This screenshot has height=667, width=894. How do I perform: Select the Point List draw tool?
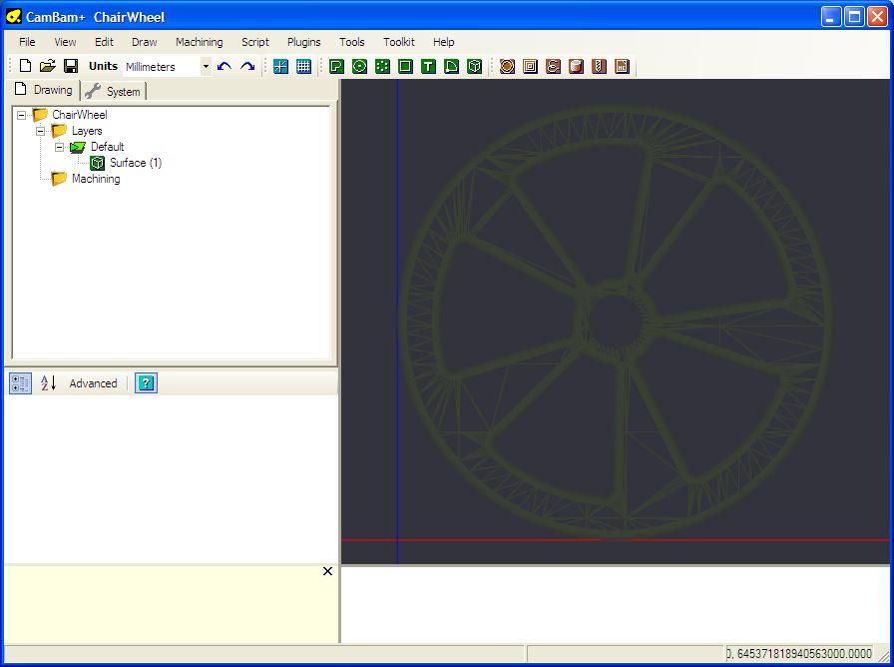click(x=382, y=66)
